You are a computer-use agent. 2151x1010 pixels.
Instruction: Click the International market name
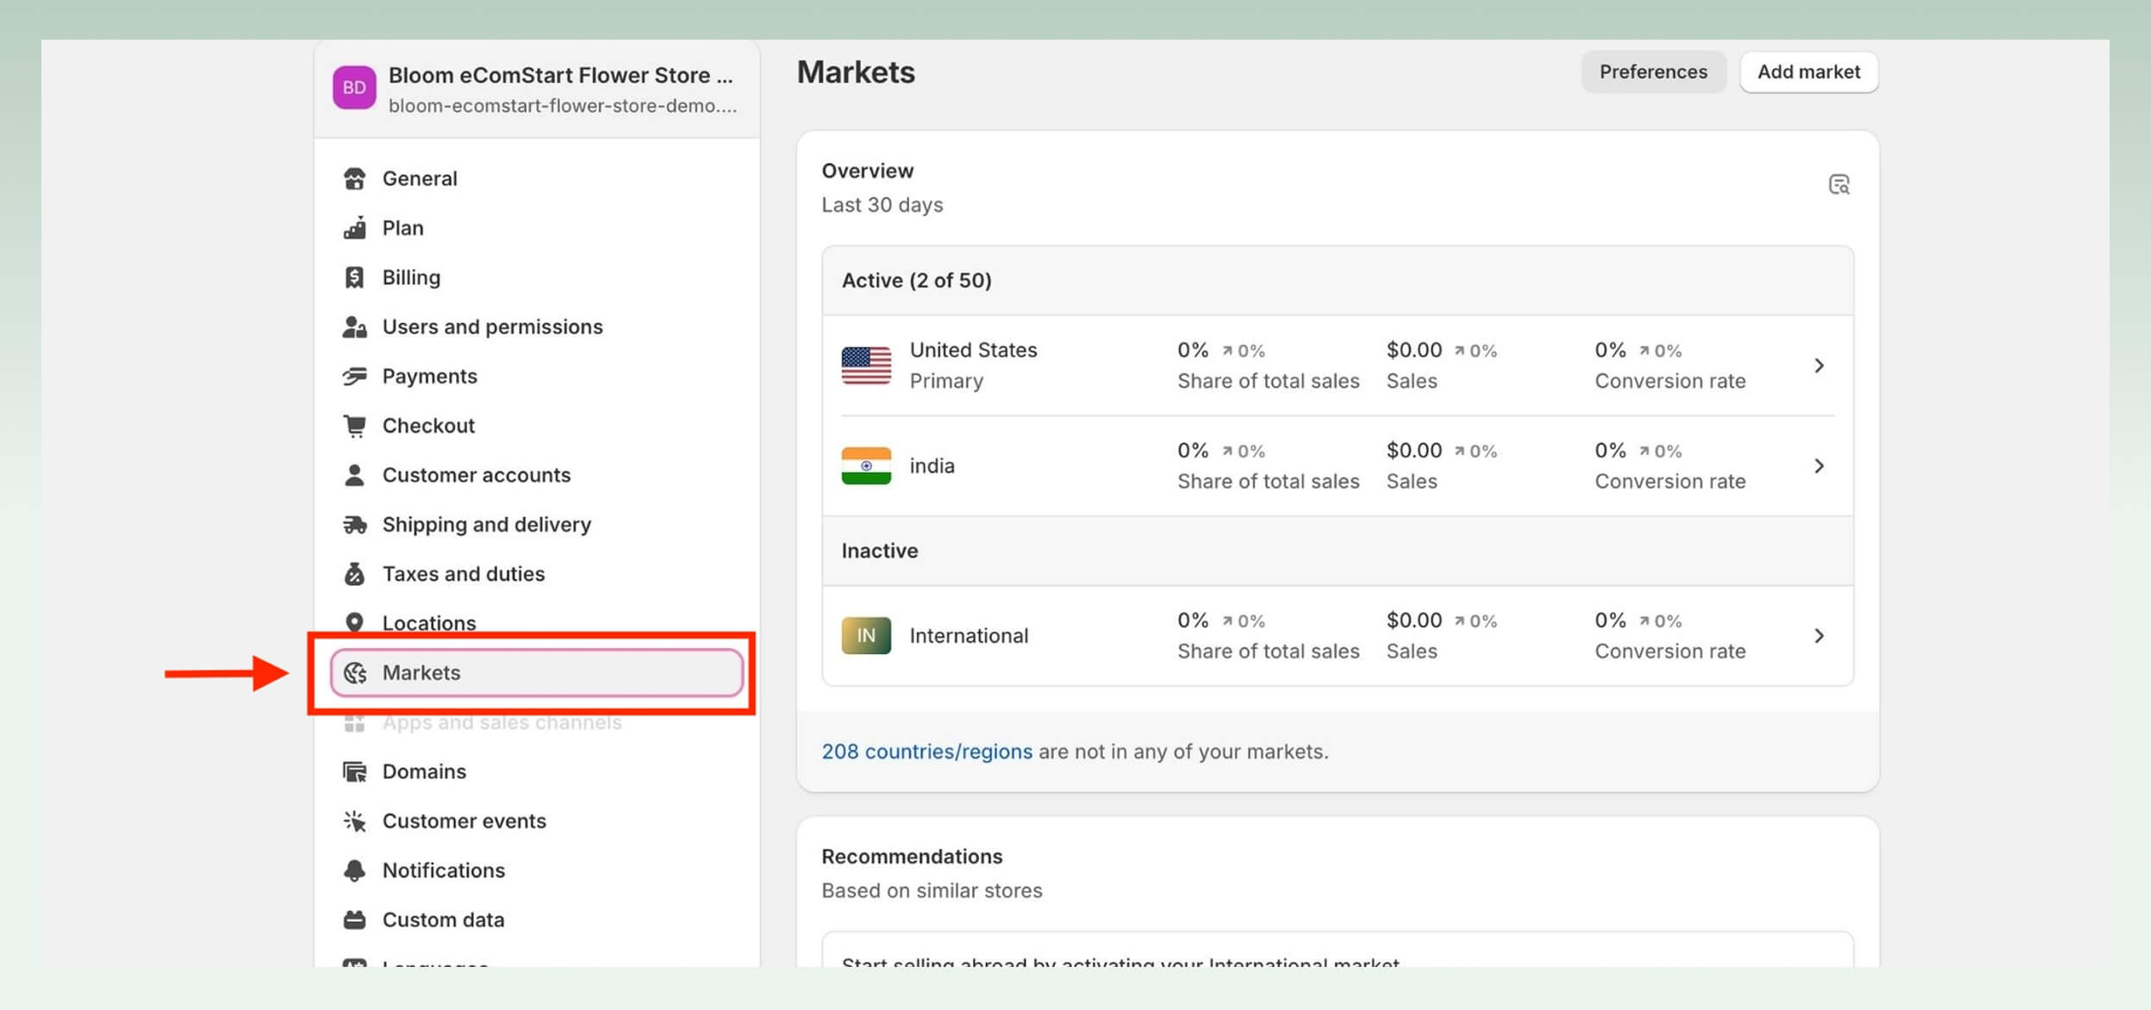coord(969,636)
